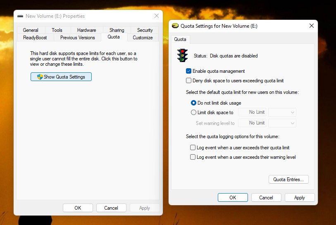Enable Log event when user exceeds warning level
This screenshot has width=336, height=225.
pos(193,157)
